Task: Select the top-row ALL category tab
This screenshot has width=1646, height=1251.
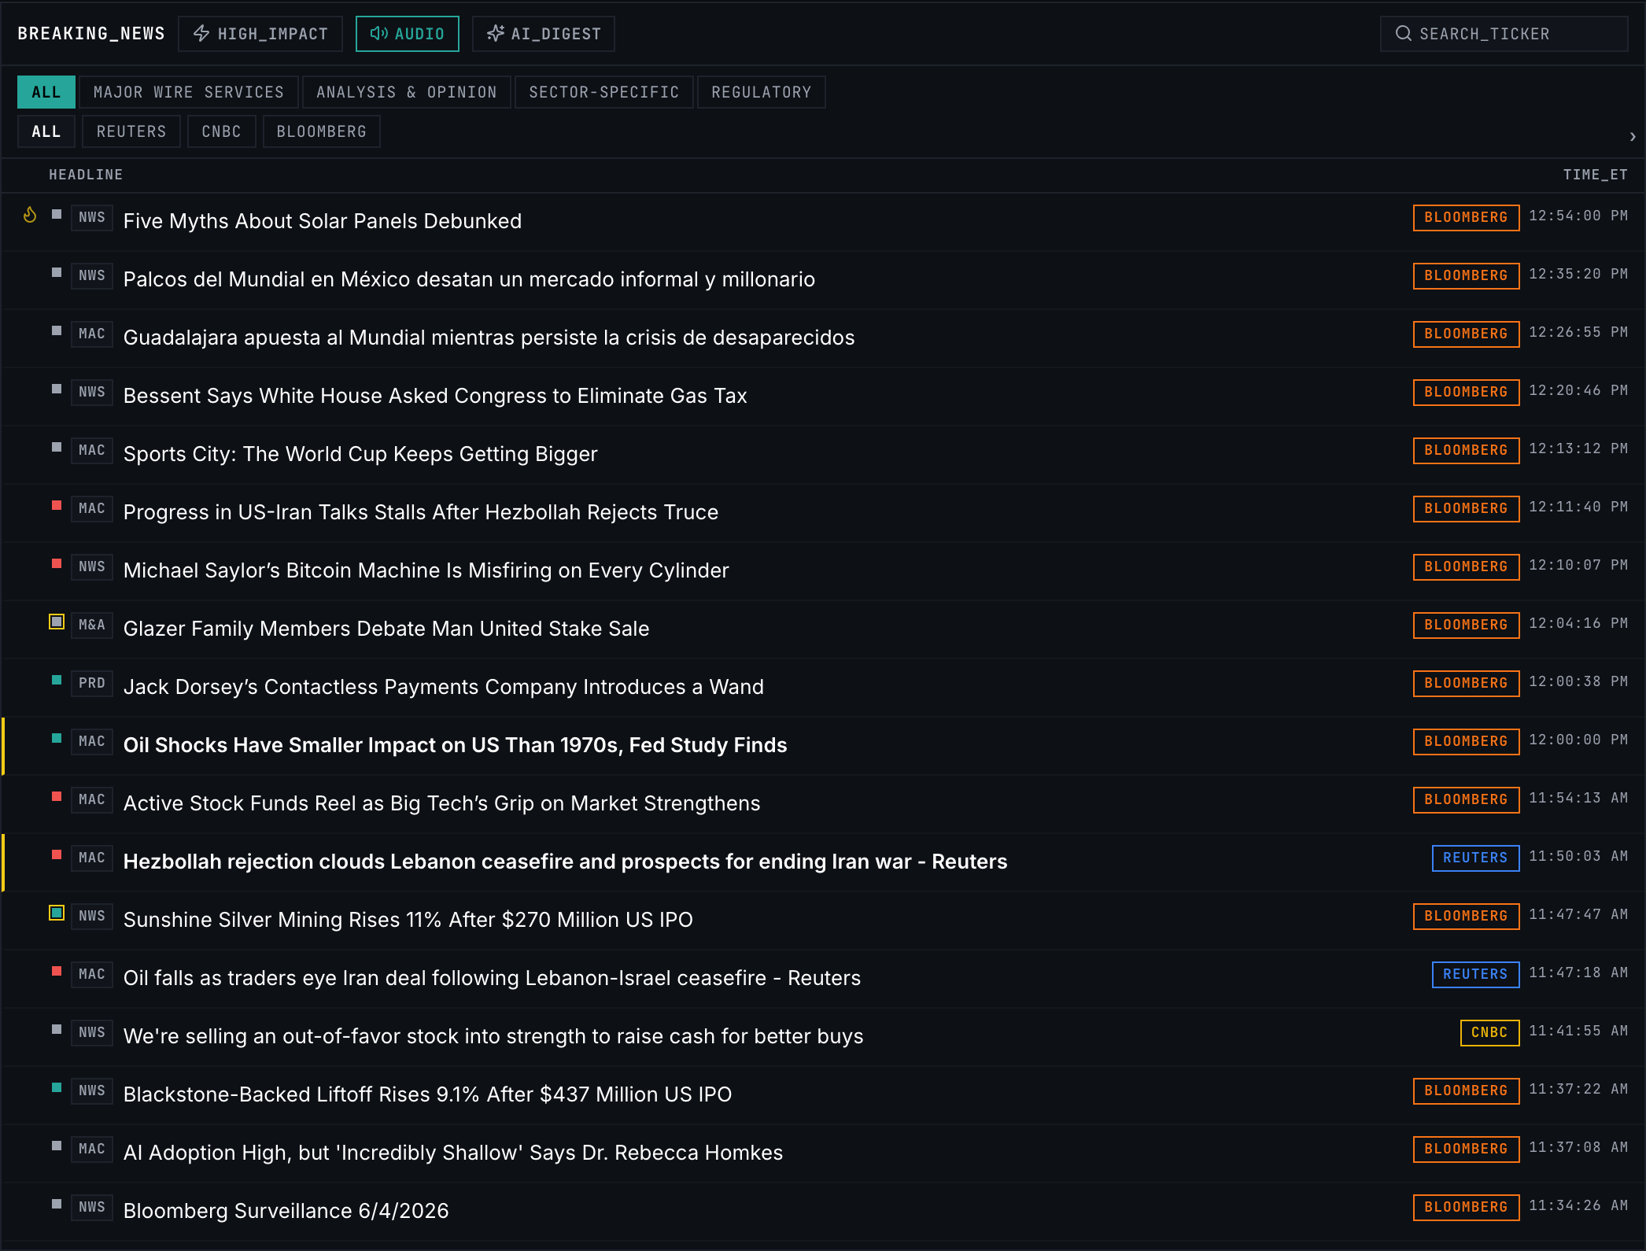Action: coord(46,92)
